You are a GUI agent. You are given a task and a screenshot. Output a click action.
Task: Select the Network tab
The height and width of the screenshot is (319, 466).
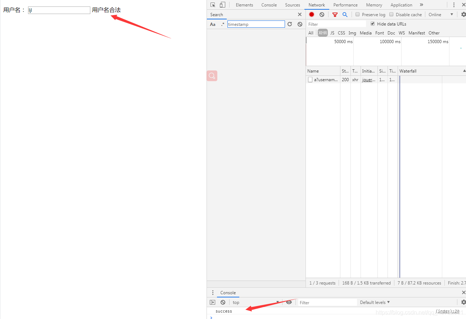(x=317, y=5)
